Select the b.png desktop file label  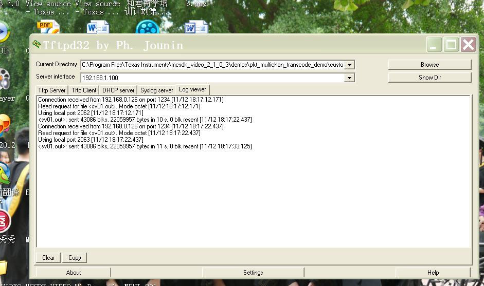tap(196, 4)
